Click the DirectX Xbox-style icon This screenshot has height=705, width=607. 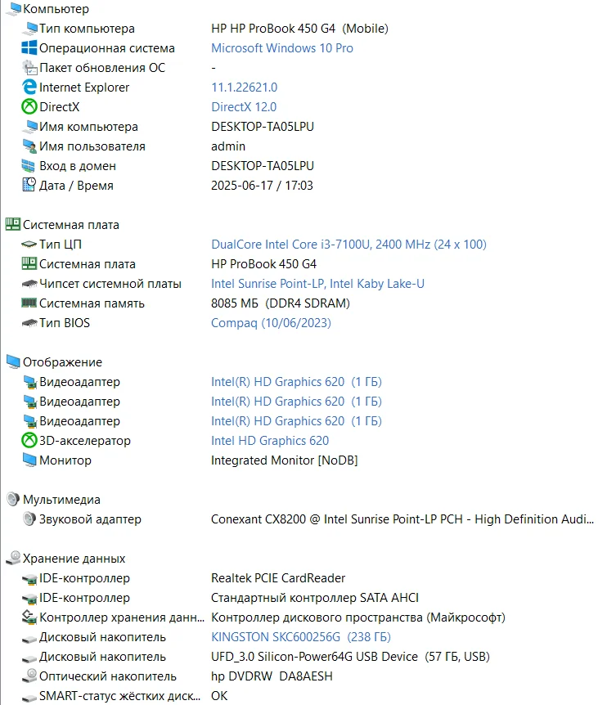[x=29, y=107]
